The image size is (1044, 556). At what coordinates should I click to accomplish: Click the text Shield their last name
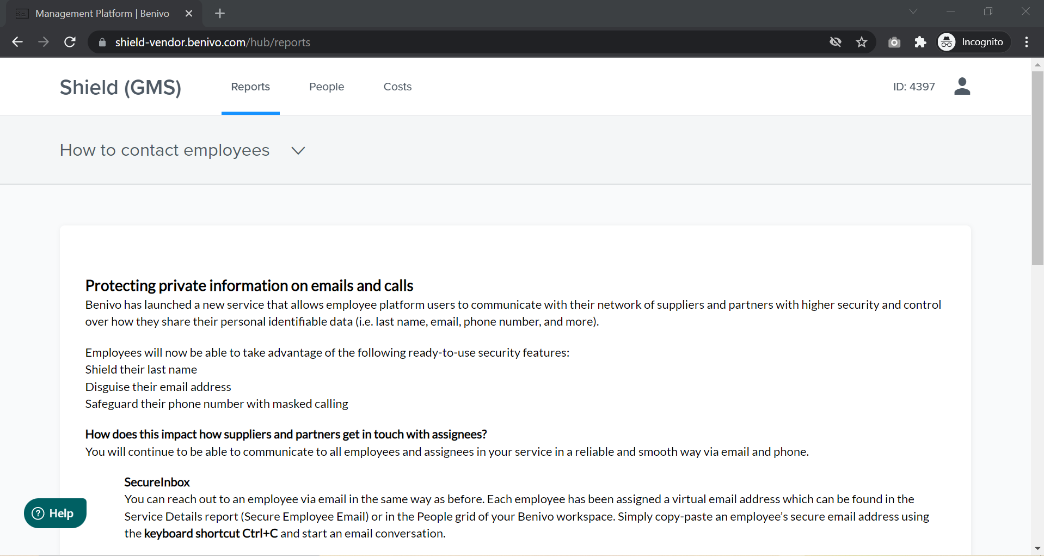click(141, 369)
